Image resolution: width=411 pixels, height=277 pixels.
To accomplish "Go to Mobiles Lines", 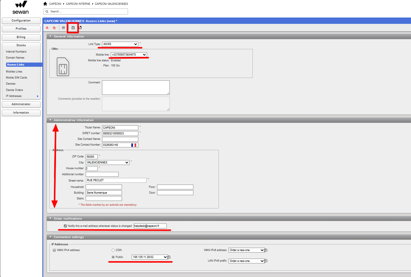I will [x=14, y=72].
